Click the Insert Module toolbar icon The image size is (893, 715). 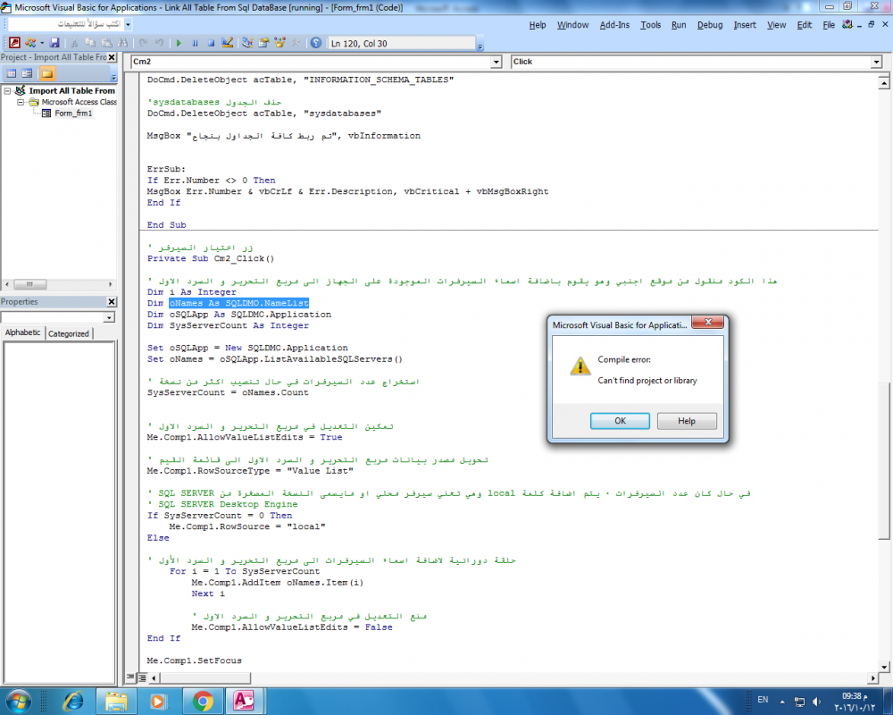(30, 43)
